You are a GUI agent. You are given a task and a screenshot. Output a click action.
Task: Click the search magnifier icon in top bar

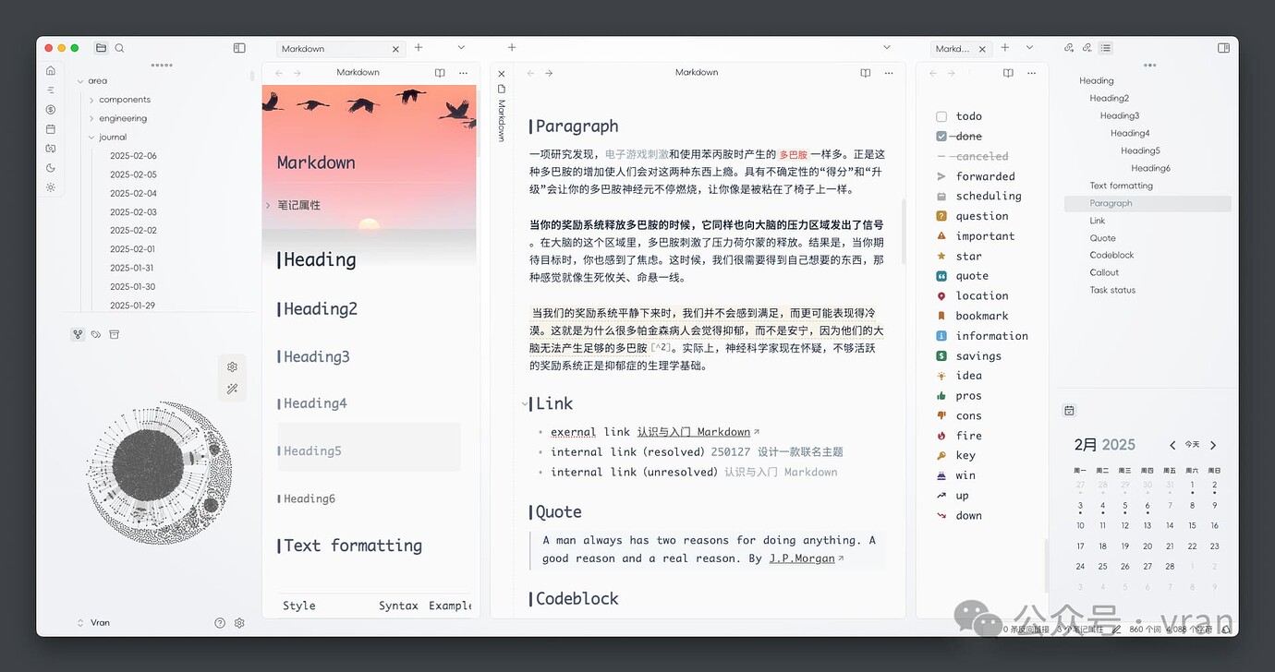pos(119,48)
